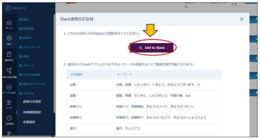Open the データ入出力 download icon
Screen dimensions: 260x139
[9, 89]
